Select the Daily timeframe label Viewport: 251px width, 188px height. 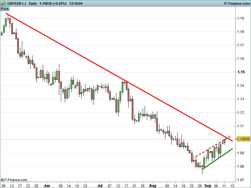(x=33, y=3)
